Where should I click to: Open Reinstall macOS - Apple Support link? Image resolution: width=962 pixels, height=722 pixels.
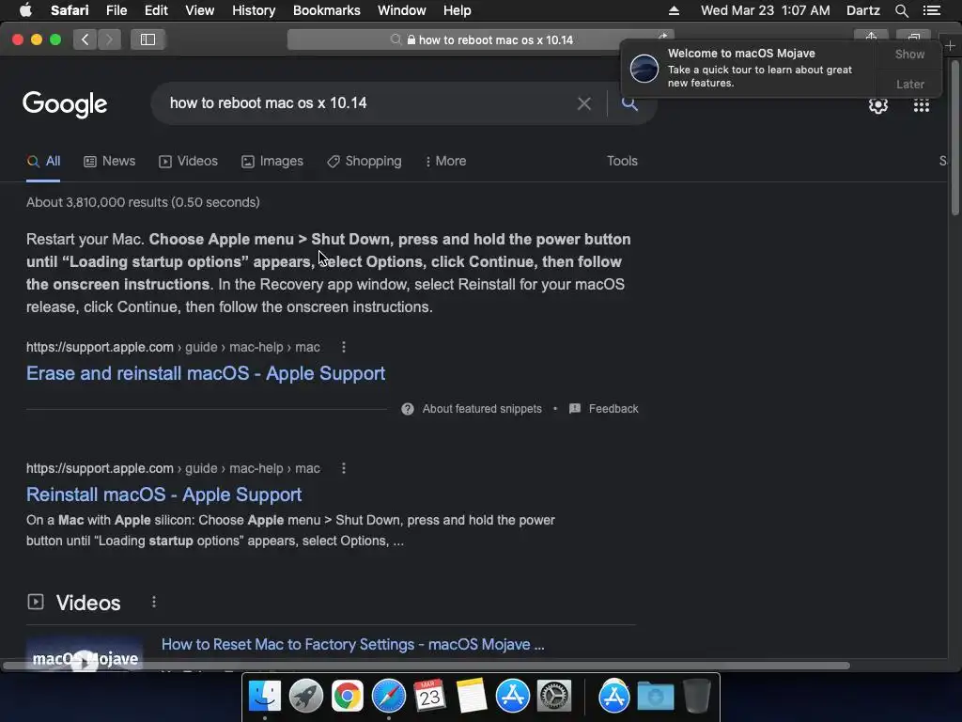163,494
